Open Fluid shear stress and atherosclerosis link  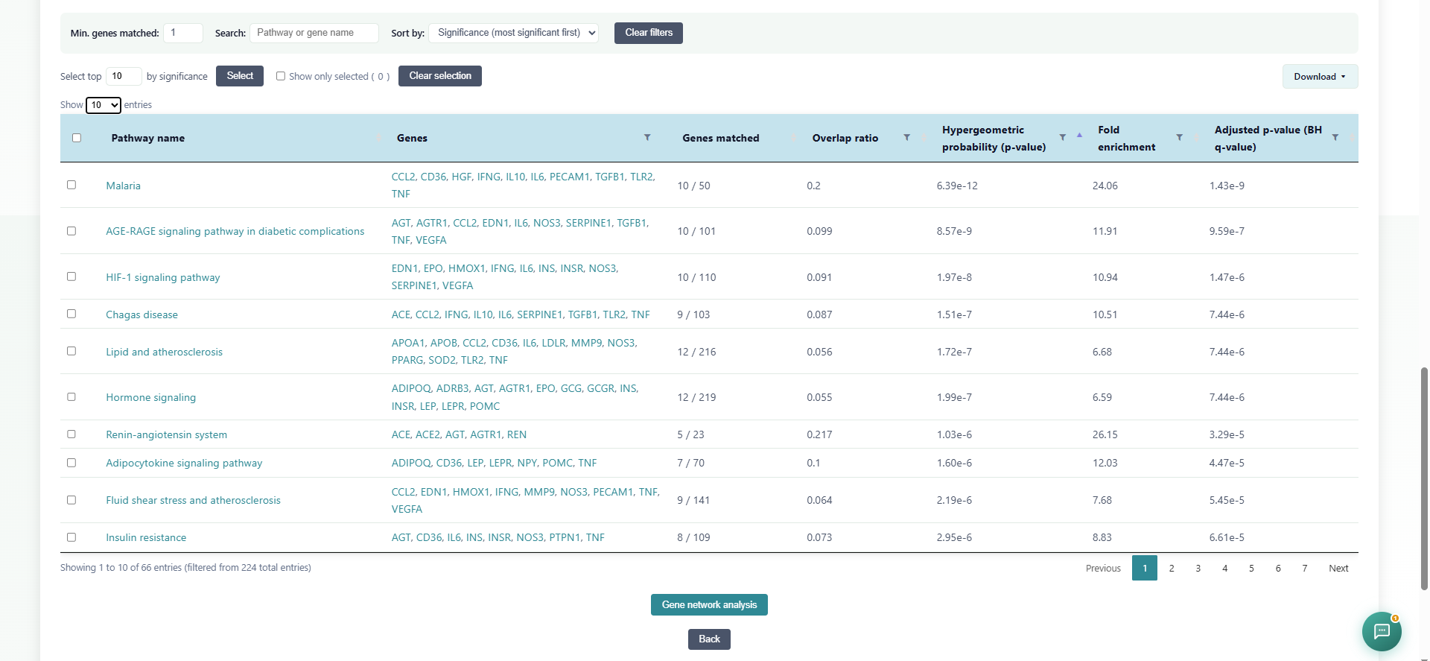[x=193, y=500]
